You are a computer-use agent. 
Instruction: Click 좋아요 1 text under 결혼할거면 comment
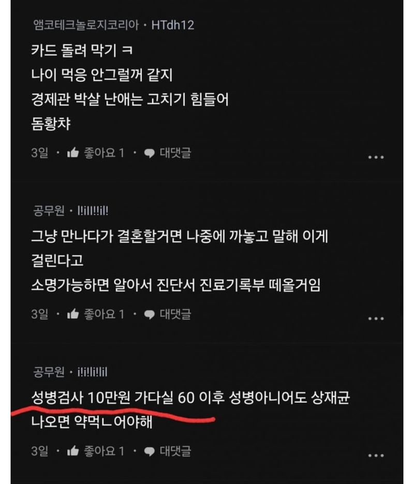104,314
